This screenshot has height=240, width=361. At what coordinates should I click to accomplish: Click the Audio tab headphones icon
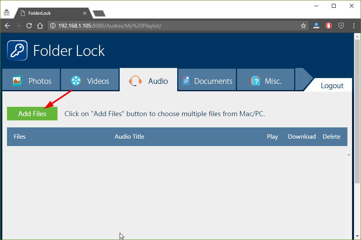135,81
